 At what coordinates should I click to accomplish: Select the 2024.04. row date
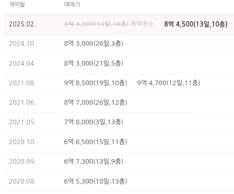click(x=22, y=64)
